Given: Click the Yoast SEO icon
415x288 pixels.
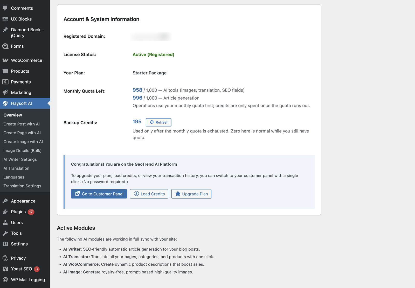Looking at the screenshot, I should click(5, 269).
